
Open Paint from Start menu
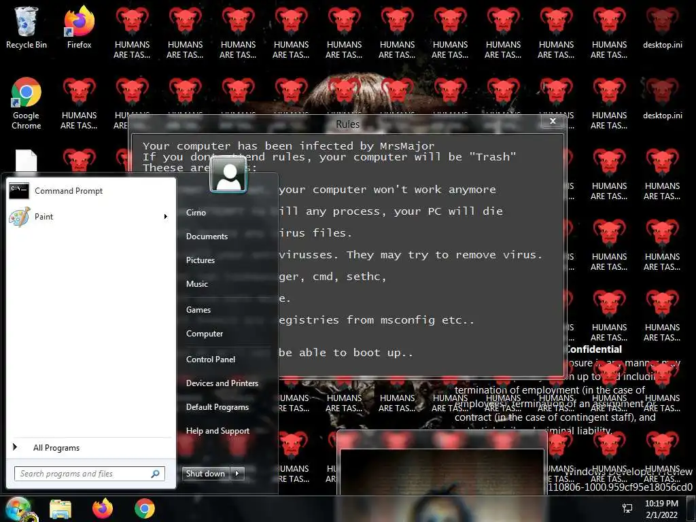[91, 217]
